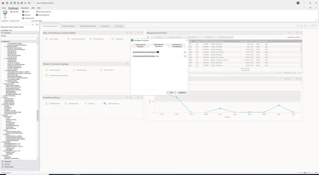Select Offene Posten Kunden in tree

12,85
